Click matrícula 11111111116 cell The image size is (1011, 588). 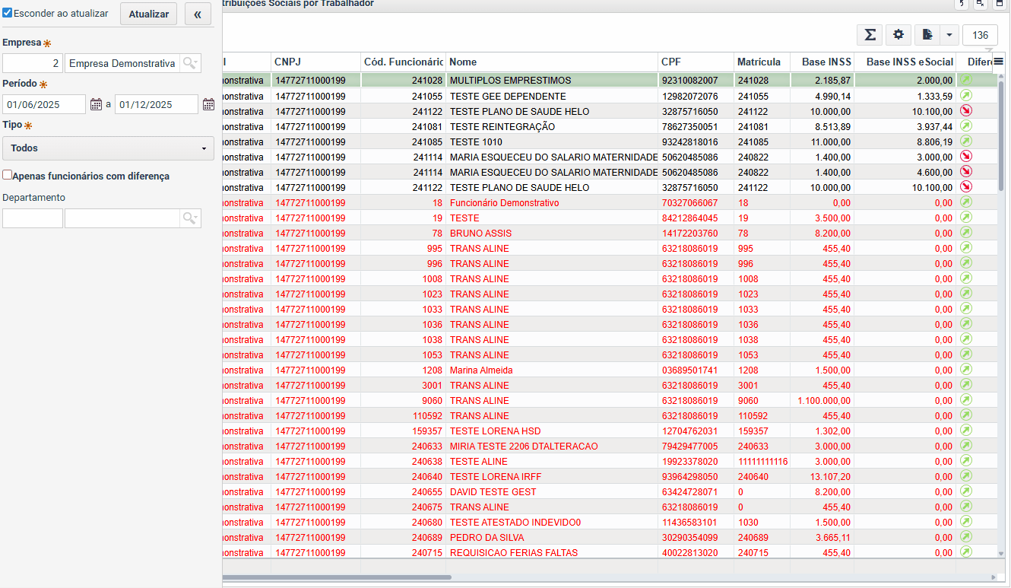coord(762,461)
